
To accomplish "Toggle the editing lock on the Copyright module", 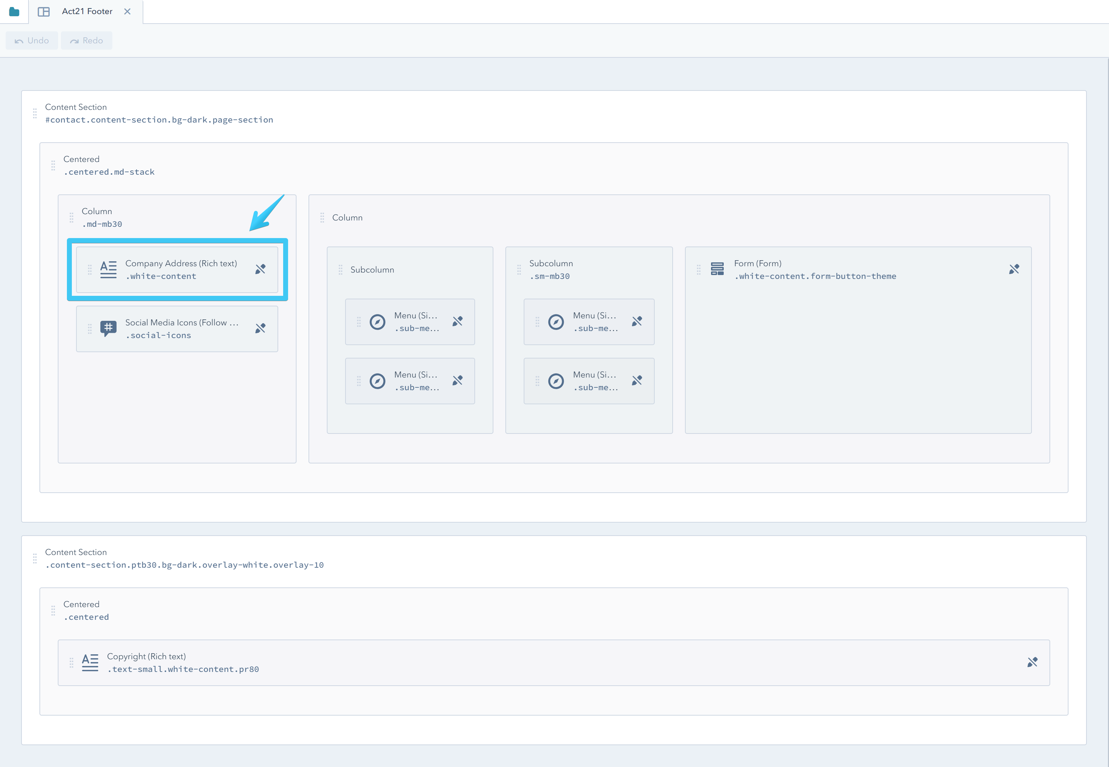I will coord(1032,662).
